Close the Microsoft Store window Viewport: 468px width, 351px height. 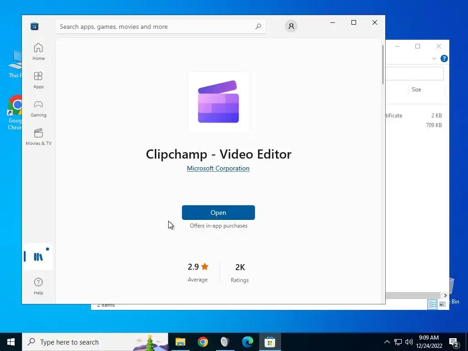coord(375,22)
